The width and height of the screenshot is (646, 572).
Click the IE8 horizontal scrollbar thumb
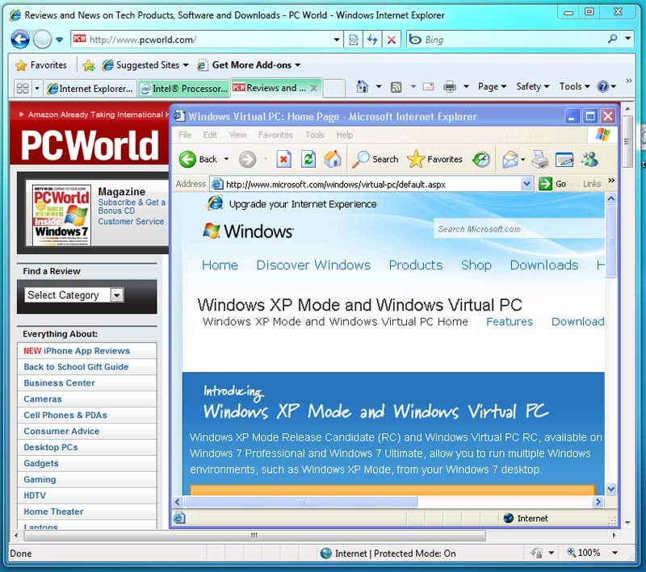click(x=254, y=536)
